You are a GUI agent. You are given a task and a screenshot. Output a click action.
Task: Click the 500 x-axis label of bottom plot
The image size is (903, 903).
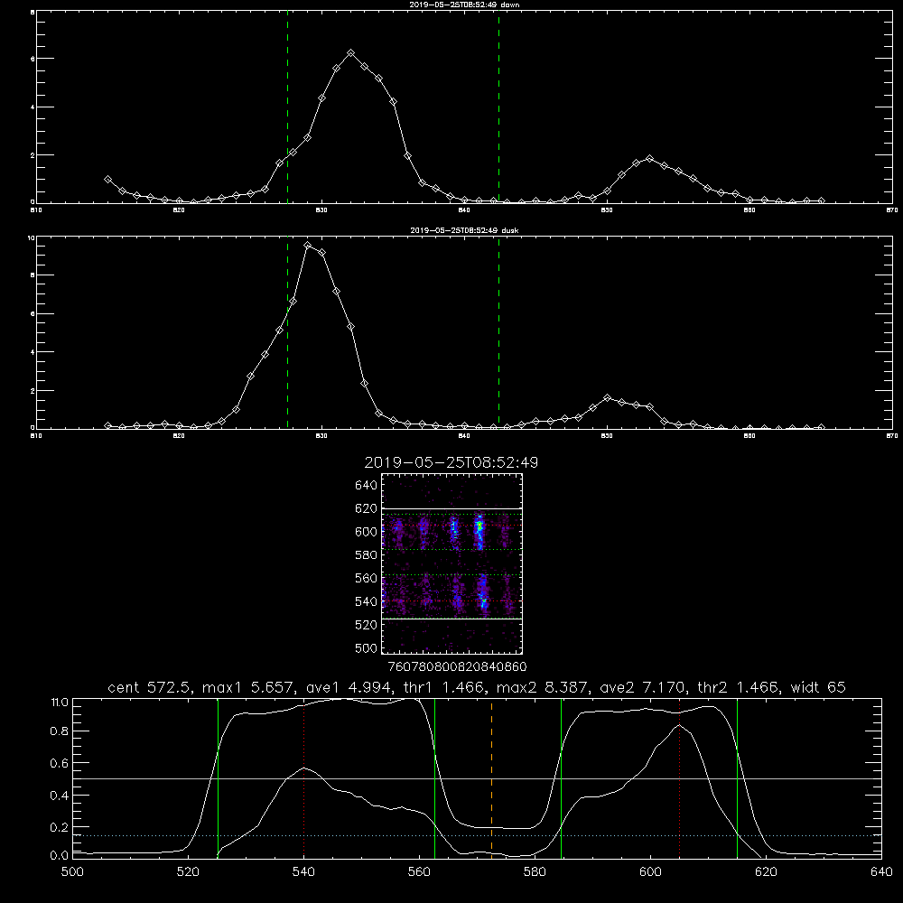click(x=72, y=872)
